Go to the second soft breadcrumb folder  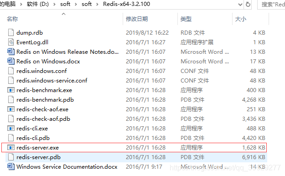pyautogui.click(x=87, y=4)
